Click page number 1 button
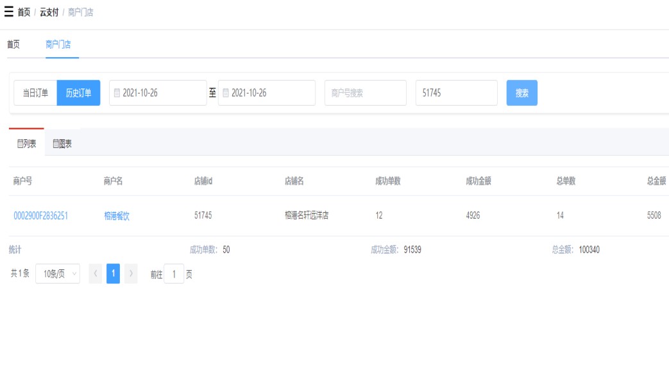669x388 pixels. tap(113, 274)
